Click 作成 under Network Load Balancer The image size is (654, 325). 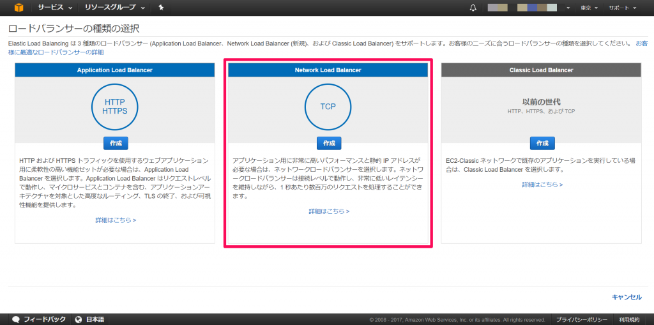[329, 143]
